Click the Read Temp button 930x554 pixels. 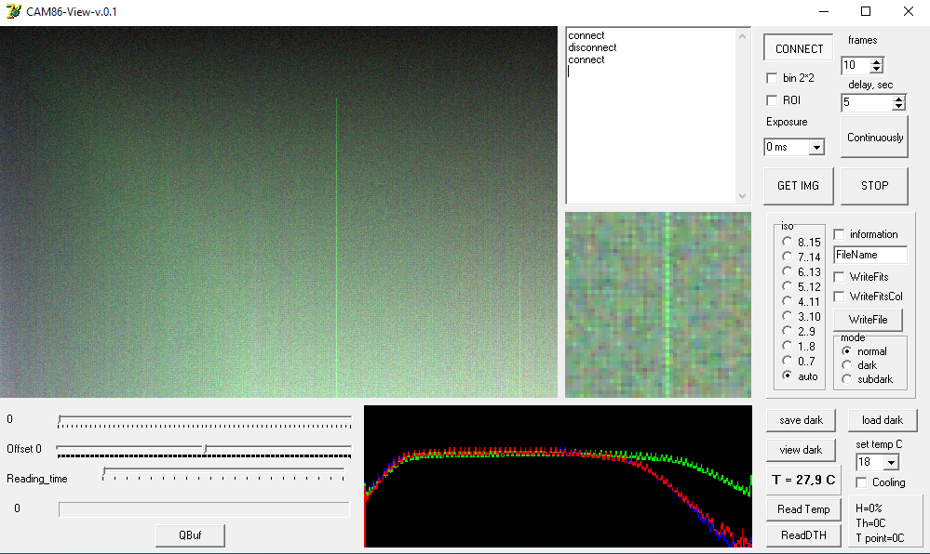point(803,509)
